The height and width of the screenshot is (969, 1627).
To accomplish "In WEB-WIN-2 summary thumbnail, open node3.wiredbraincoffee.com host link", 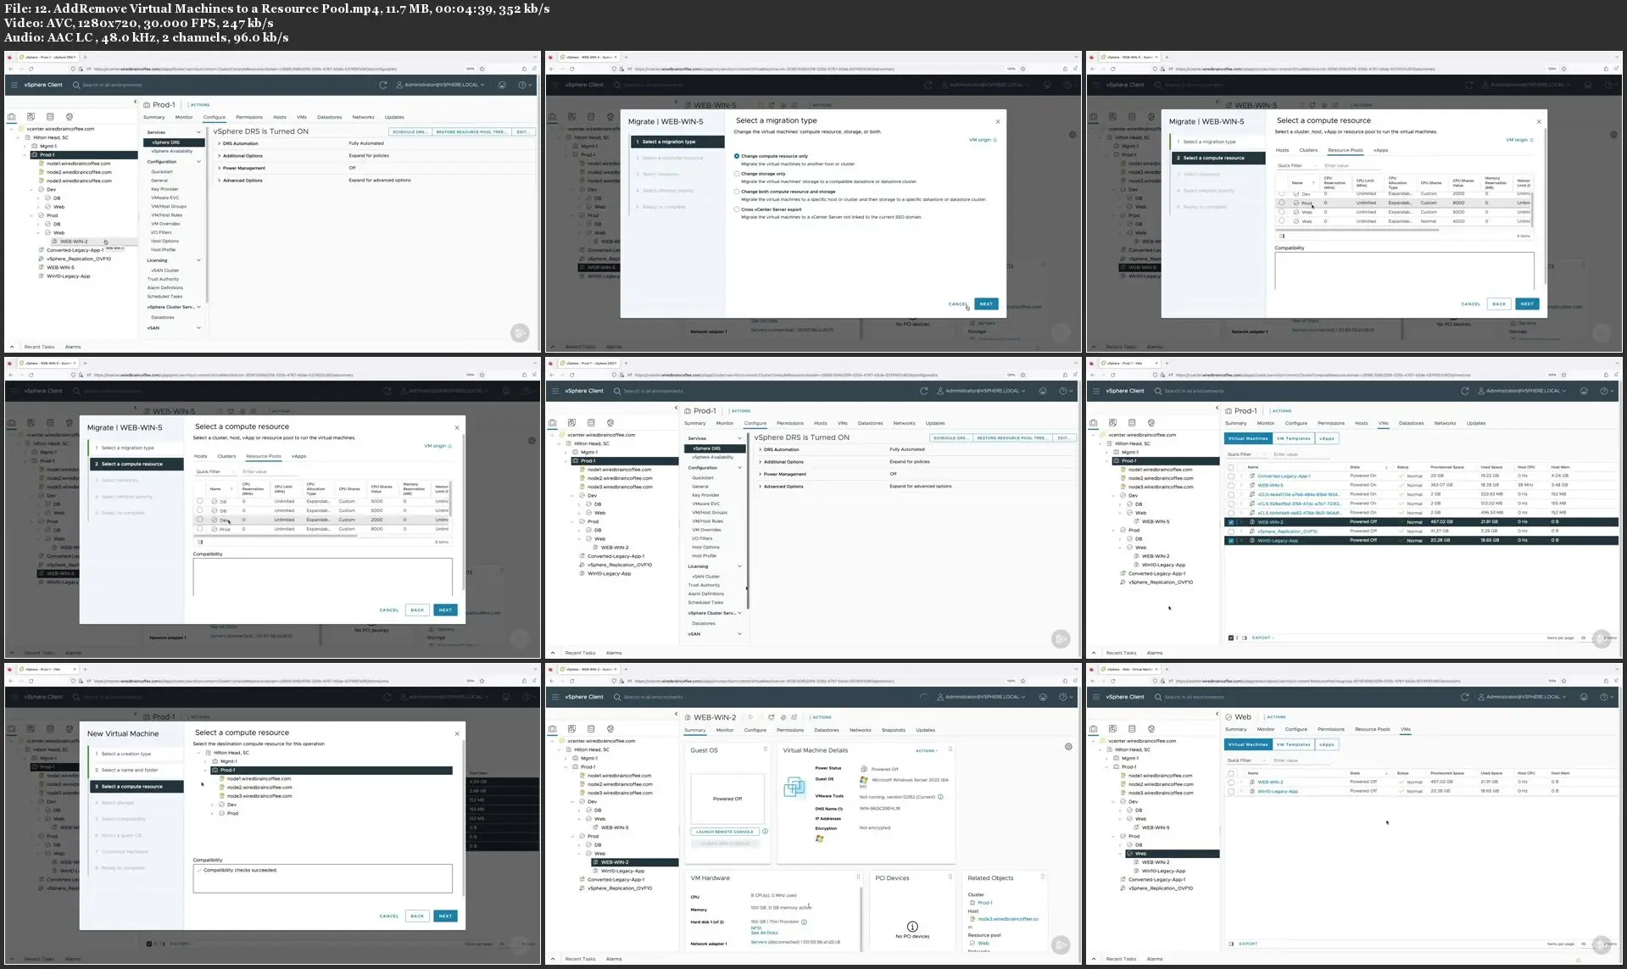I will (1007, 919).
